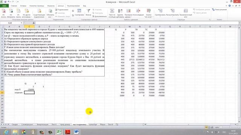Open Data Validation (Проверка данных)
The image size is (241, 135).
[128, 13]
